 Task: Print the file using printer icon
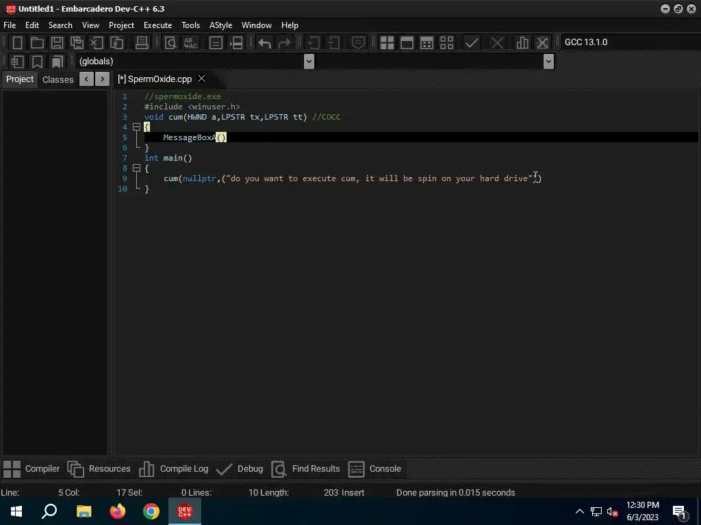(x=142, y=43)
